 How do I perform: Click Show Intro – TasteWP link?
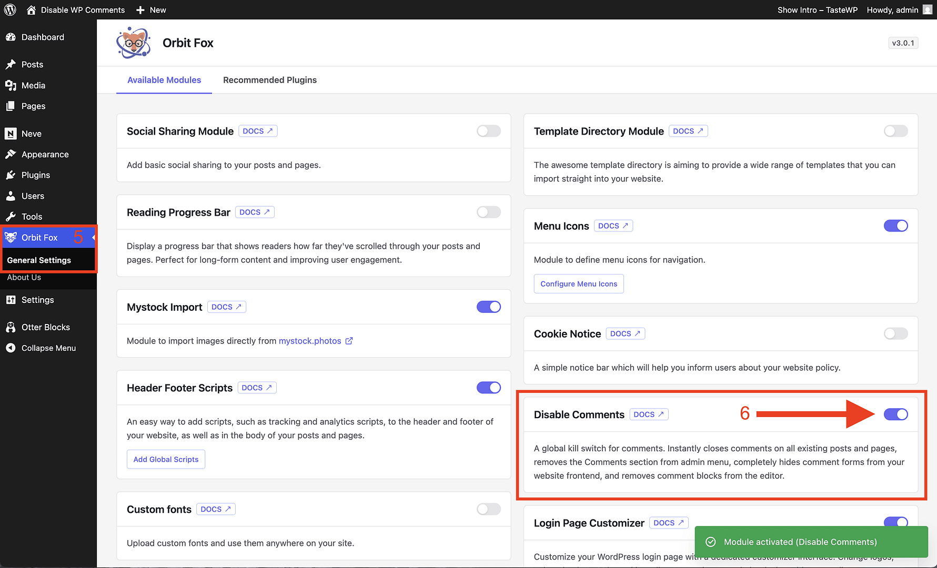pos(818,10)
